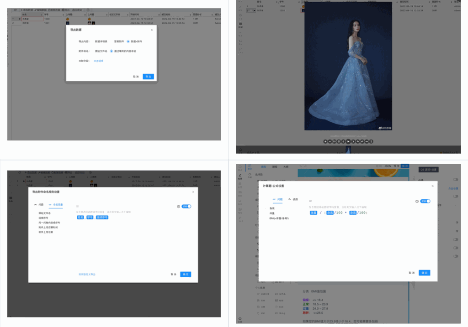Click help icon beside naming rule toggle

tap(178, 206)
